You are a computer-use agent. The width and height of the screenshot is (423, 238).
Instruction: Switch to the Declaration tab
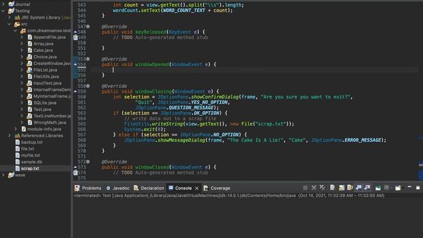tap(149, 188)
